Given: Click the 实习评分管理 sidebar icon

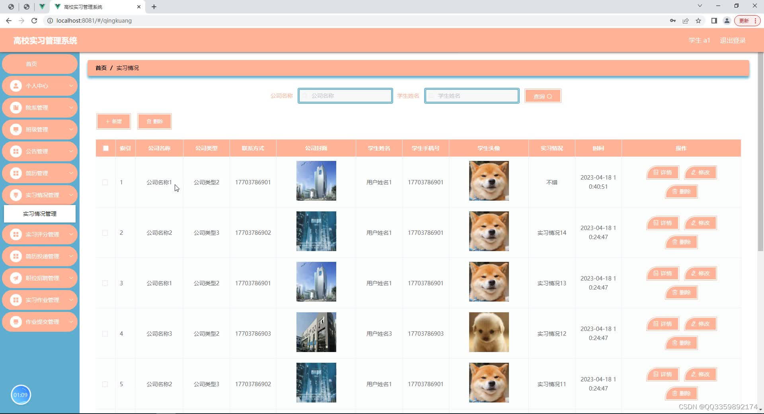Looking at the screenshot, I should coord(16,234).
